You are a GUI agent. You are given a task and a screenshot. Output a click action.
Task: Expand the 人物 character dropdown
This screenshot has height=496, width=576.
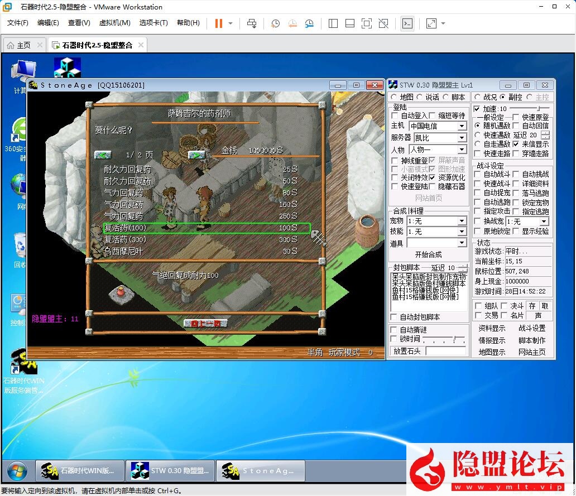point(462,150)
